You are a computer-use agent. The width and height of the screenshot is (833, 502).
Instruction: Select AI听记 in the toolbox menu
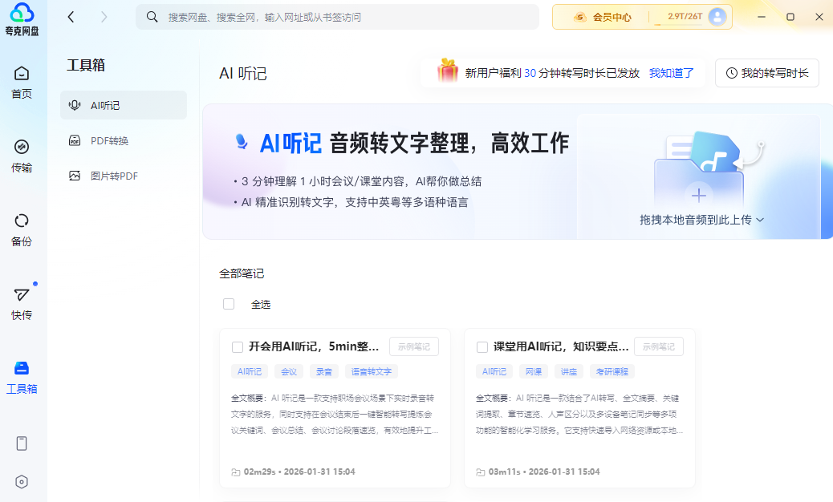coord(105,105)
